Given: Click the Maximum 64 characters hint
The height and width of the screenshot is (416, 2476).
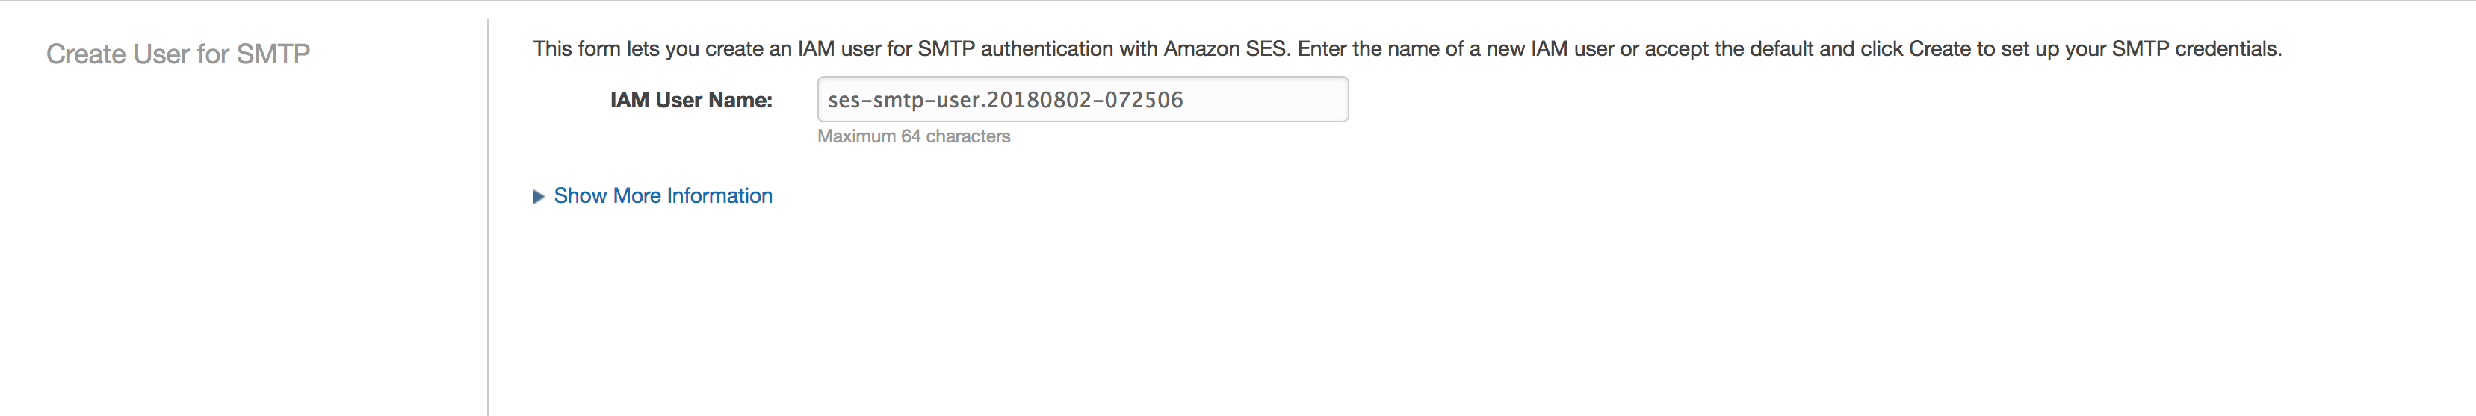Looking at the screenshot, I should pos(913,136).
